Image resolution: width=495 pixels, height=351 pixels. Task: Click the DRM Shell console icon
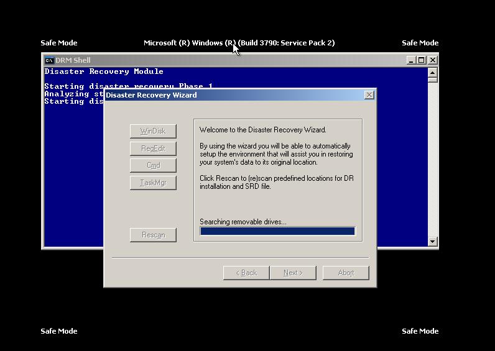(x=49, y=60)
